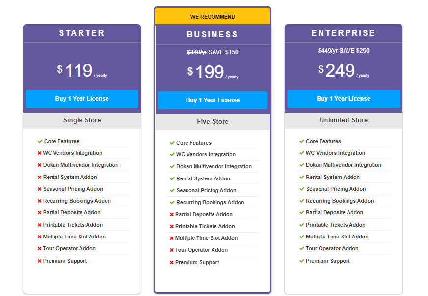This screenshot has width=428, height=296.
Task: Buy 1 Year License for the Enterprise plan
Action: click(x=343, y=99)
